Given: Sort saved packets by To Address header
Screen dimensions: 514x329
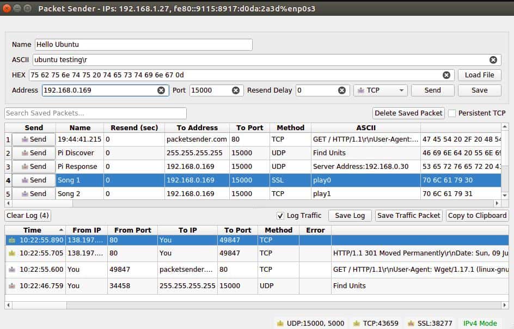Looking at the screenshot, I should click(x=197, y=127).
